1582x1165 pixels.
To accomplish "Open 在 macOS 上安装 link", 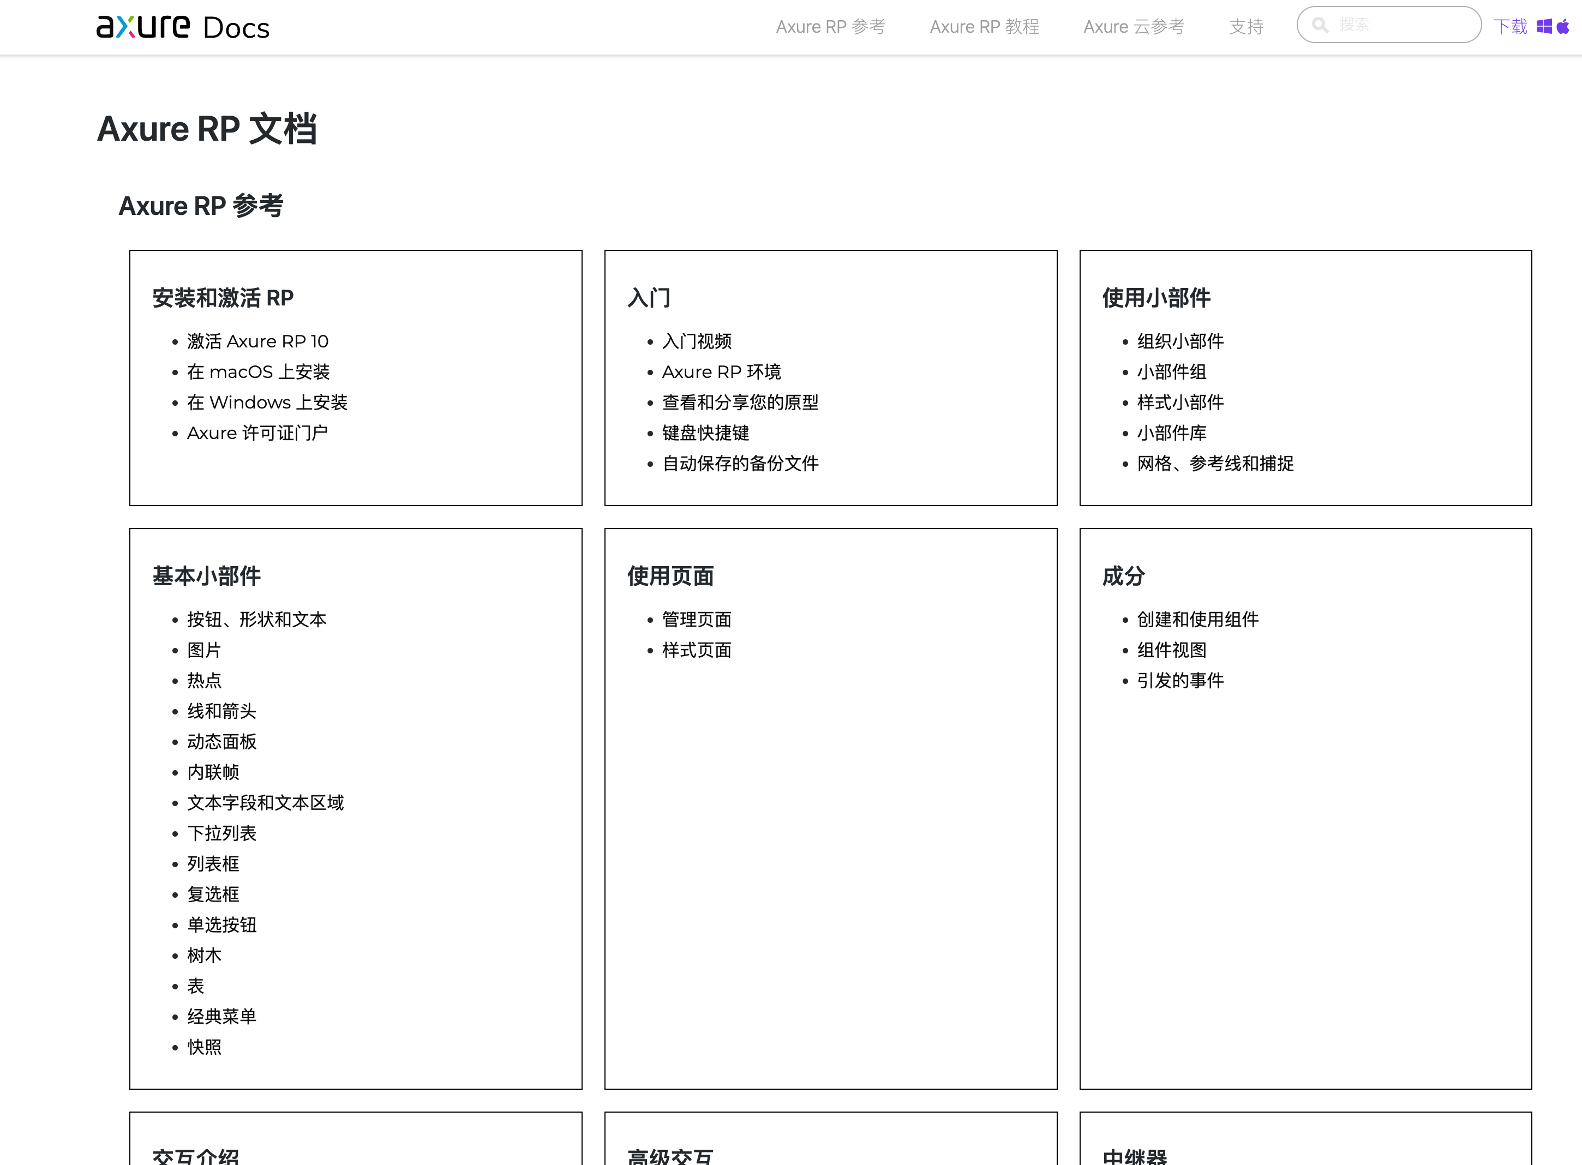I will pos(258,371).
